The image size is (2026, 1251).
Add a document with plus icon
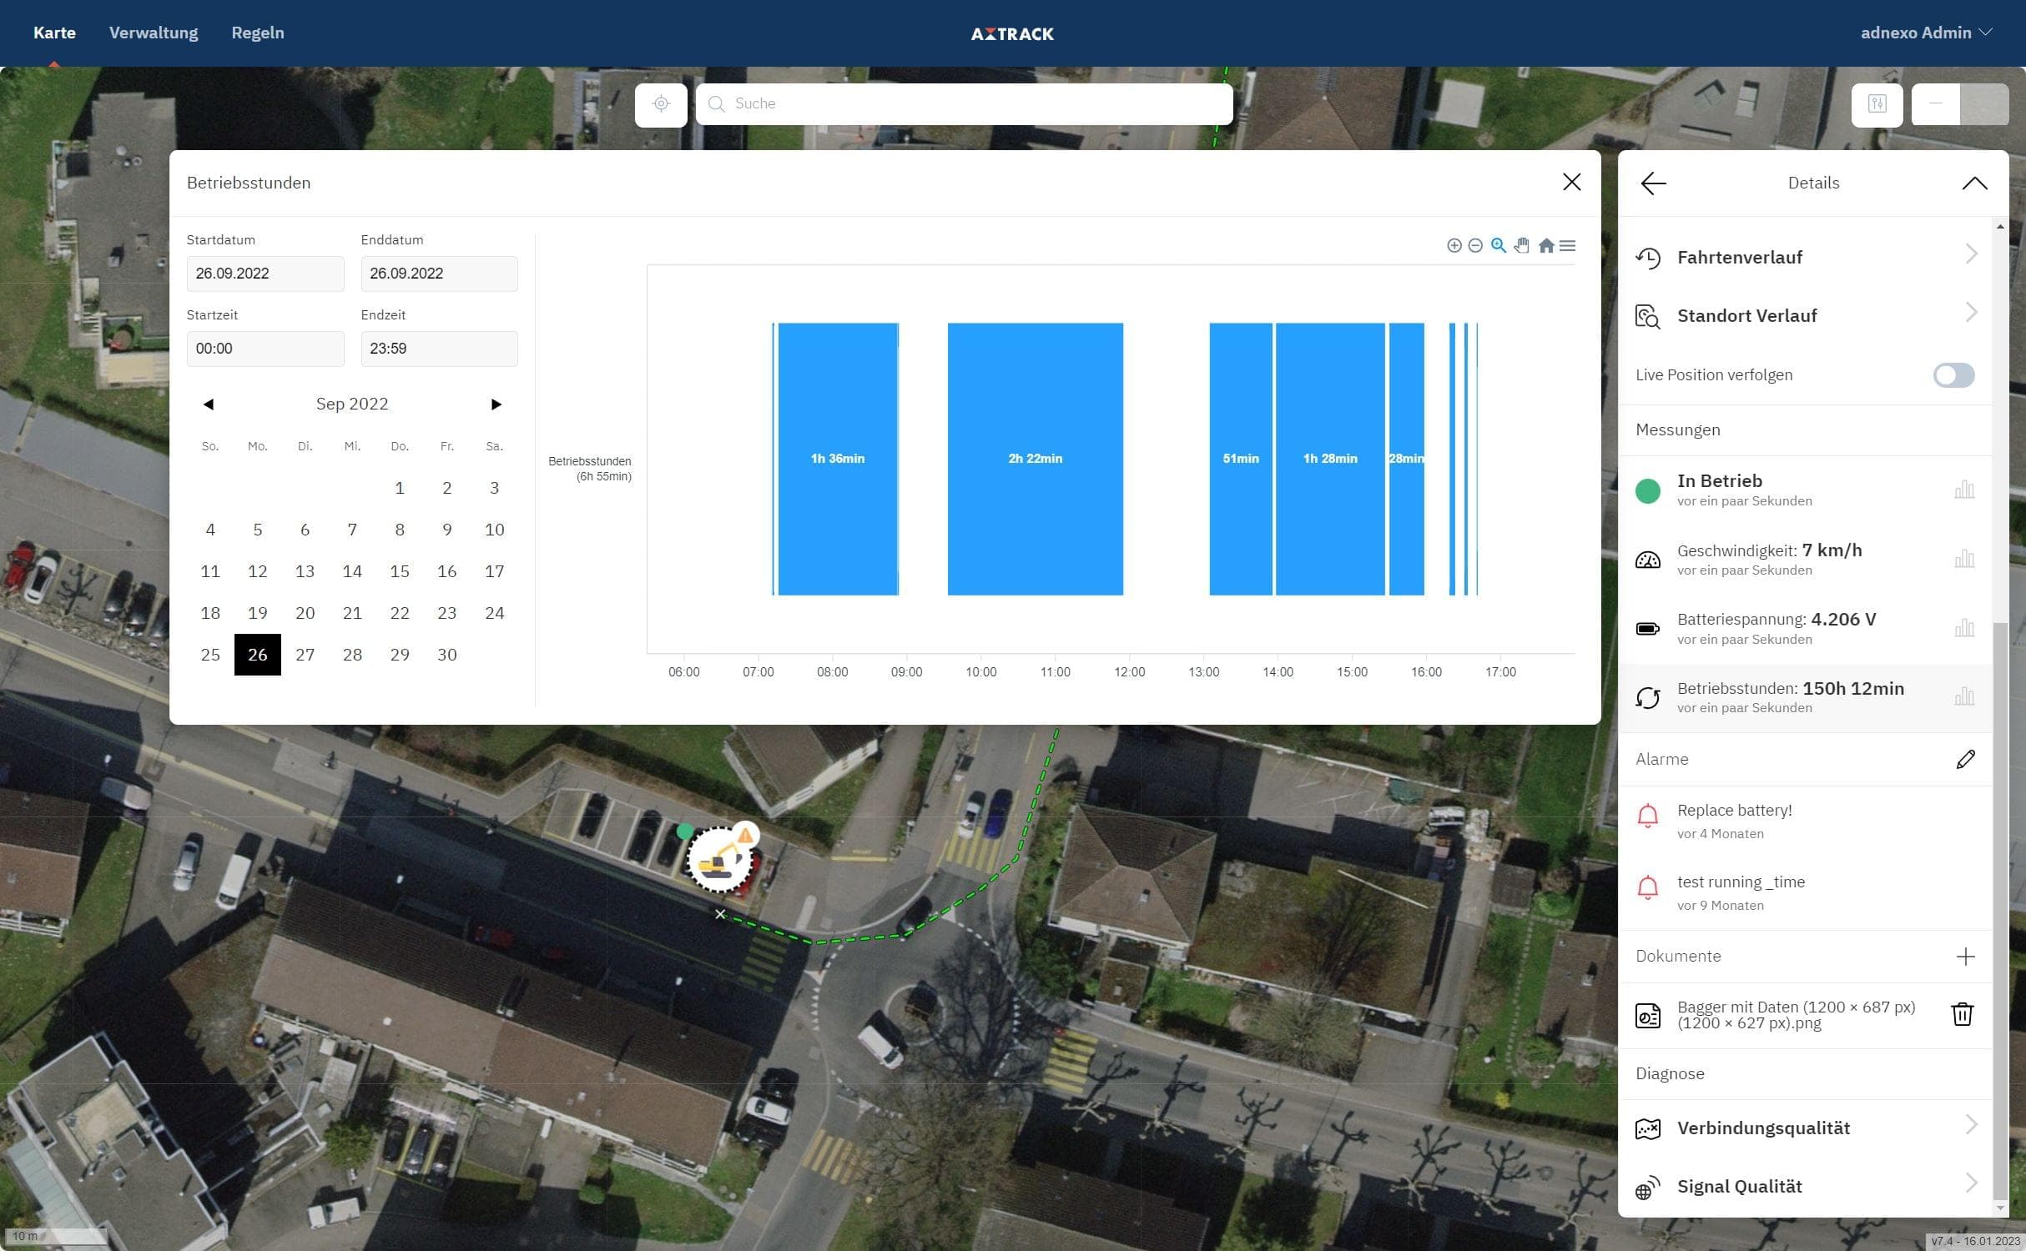click(1965, 957)
